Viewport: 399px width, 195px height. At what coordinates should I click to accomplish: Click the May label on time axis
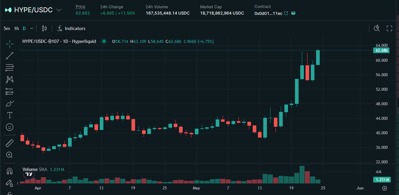pyautogui.click(x=197, y=188)
